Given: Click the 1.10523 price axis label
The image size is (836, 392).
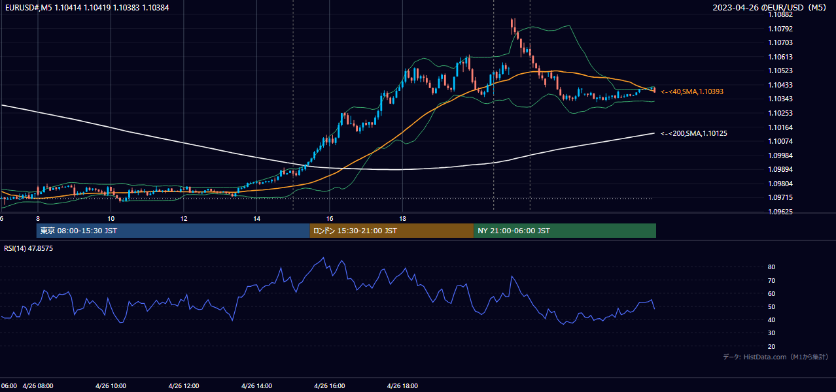Looking at the screenshot, I should [x=780, y=71].
